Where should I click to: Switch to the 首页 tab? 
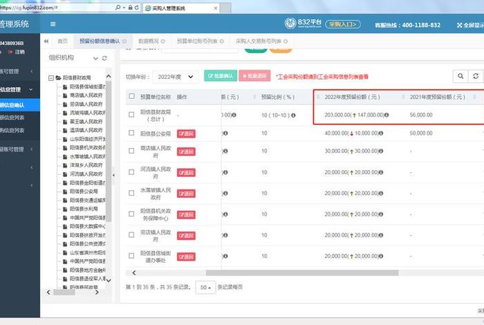(x=62, y=41)
